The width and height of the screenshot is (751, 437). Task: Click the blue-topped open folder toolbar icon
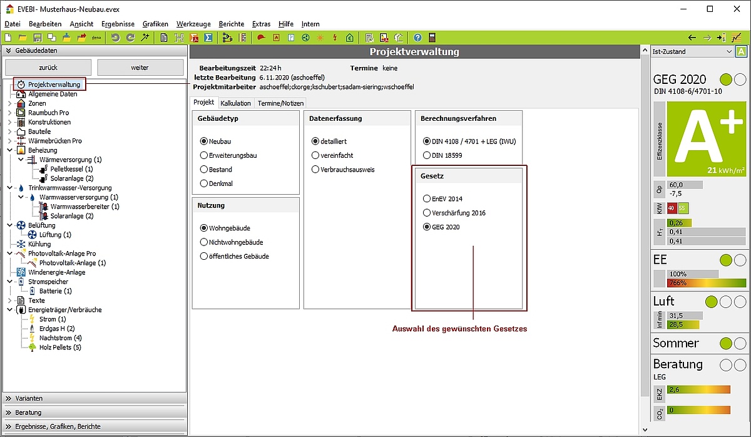pyautogui.click(x=66, y=38)
